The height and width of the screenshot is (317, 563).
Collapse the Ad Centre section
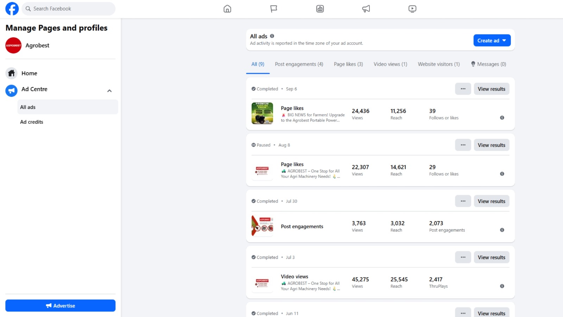109,91
